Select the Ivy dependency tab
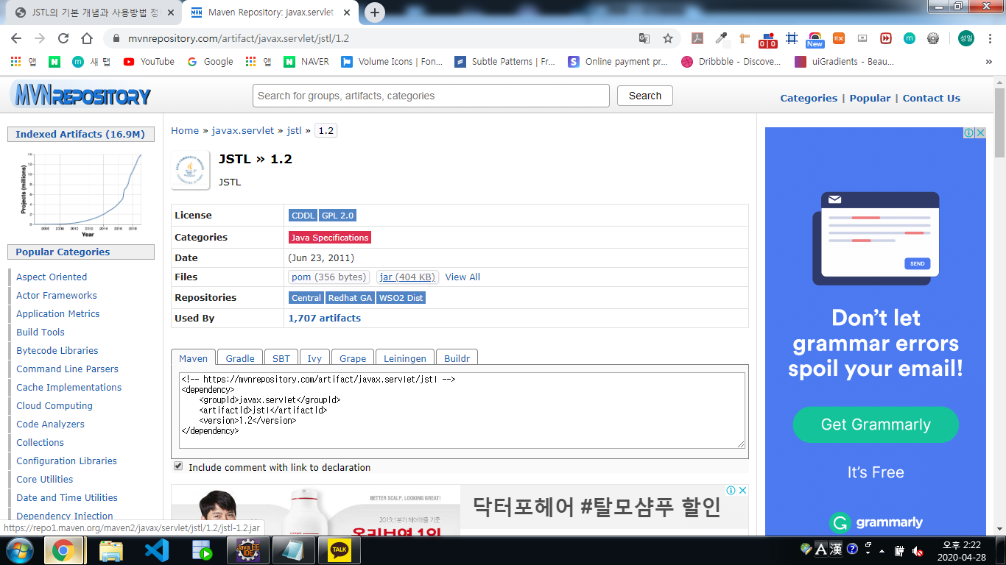This screenshot has height=565, width=1006. click(x=314, y=358)
